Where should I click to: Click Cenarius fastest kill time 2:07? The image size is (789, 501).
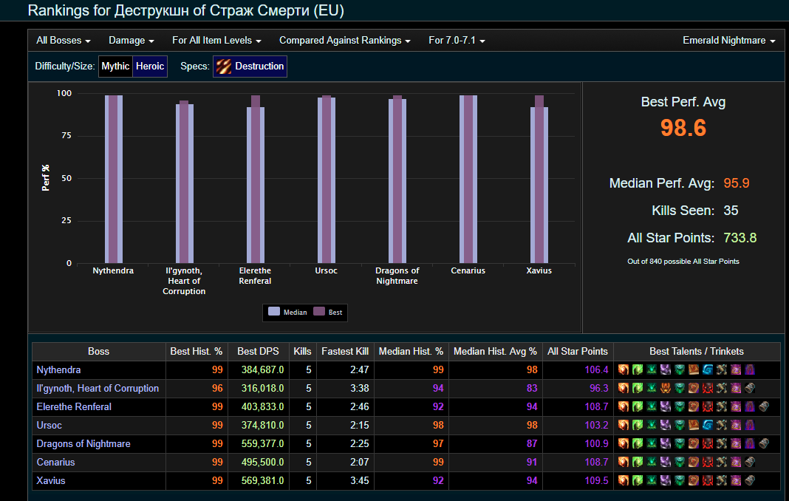(x=359, y=463)
